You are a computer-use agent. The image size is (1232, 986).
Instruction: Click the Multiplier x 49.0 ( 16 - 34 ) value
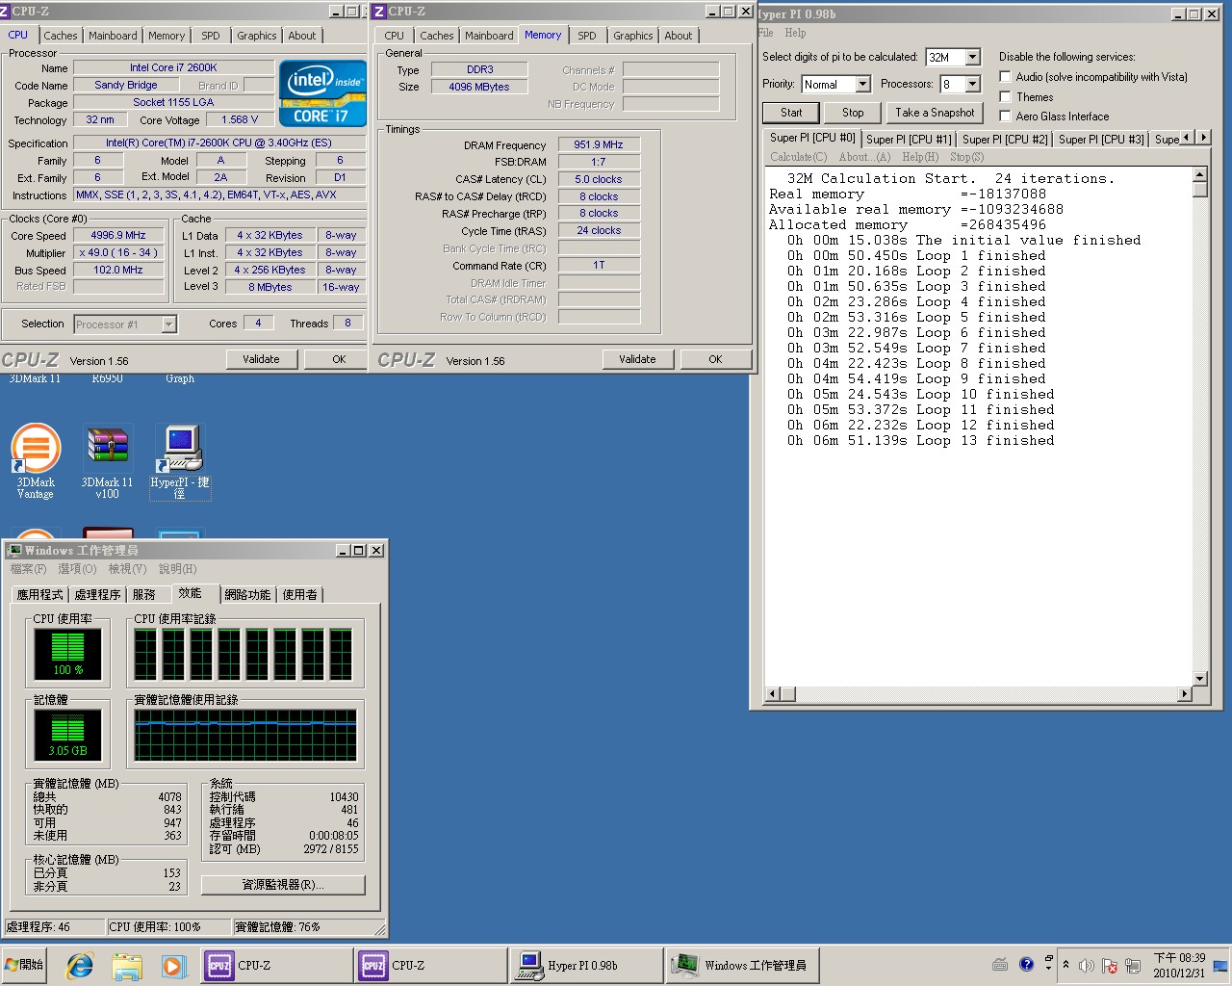tap(118, 252)
